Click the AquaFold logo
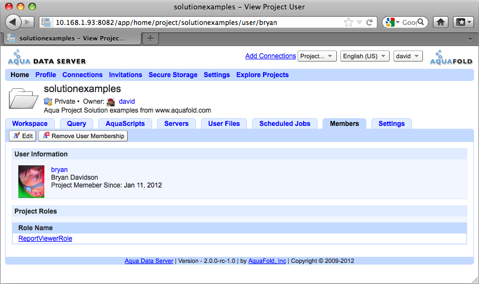 click(x=451, y=58)
